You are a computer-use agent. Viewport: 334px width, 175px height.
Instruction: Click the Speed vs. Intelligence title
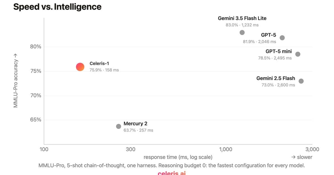click(57, 7)
